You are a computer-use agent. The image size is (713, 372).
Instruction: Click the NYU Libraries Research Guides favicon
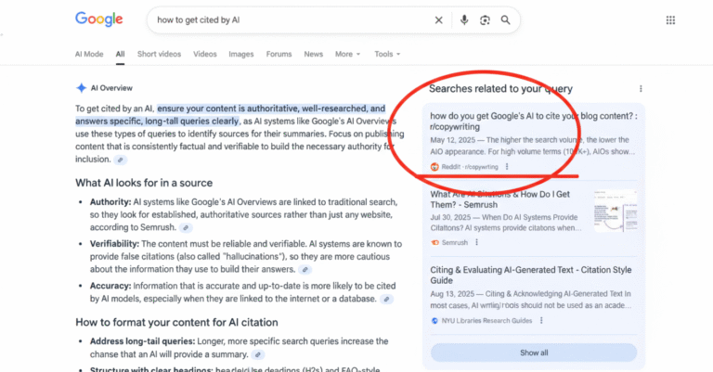tap(434, 321)
